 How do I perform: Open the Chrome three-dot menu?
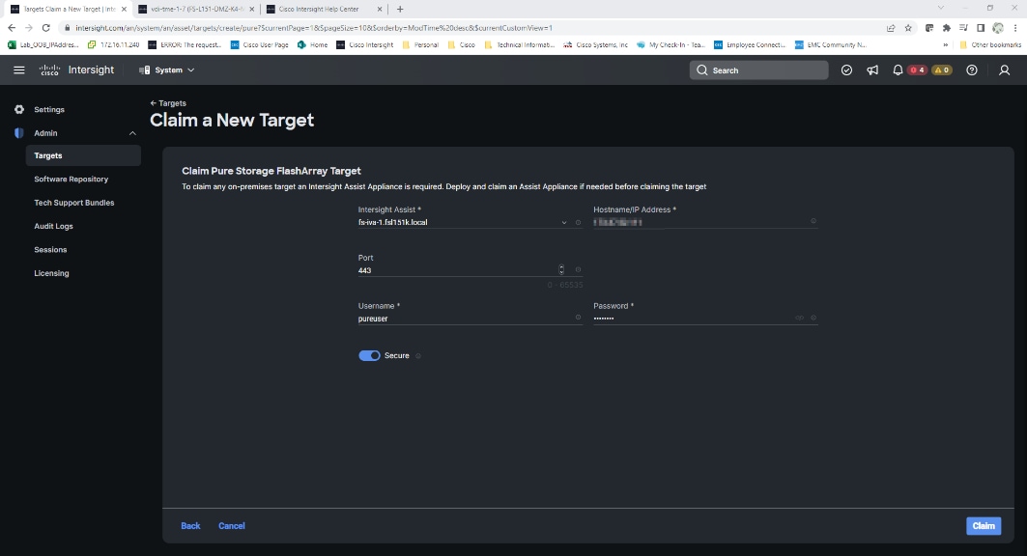[x=1015, y=28]
